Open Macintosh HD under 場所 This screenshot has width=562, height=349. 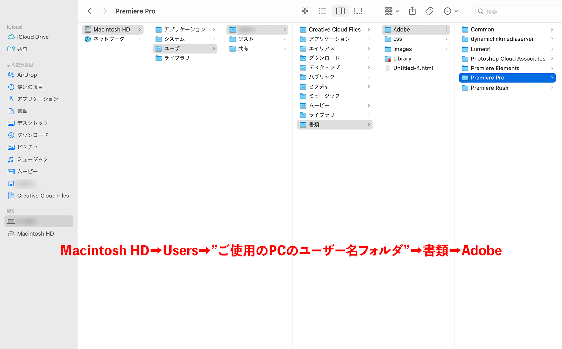pyautogui.click(x=35, y=233)
